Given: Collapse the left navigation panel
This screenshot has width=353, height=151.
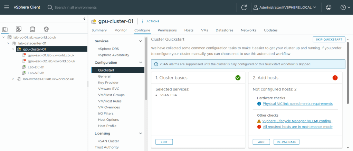Looking at the screenshot, I should tap(84, 19).
